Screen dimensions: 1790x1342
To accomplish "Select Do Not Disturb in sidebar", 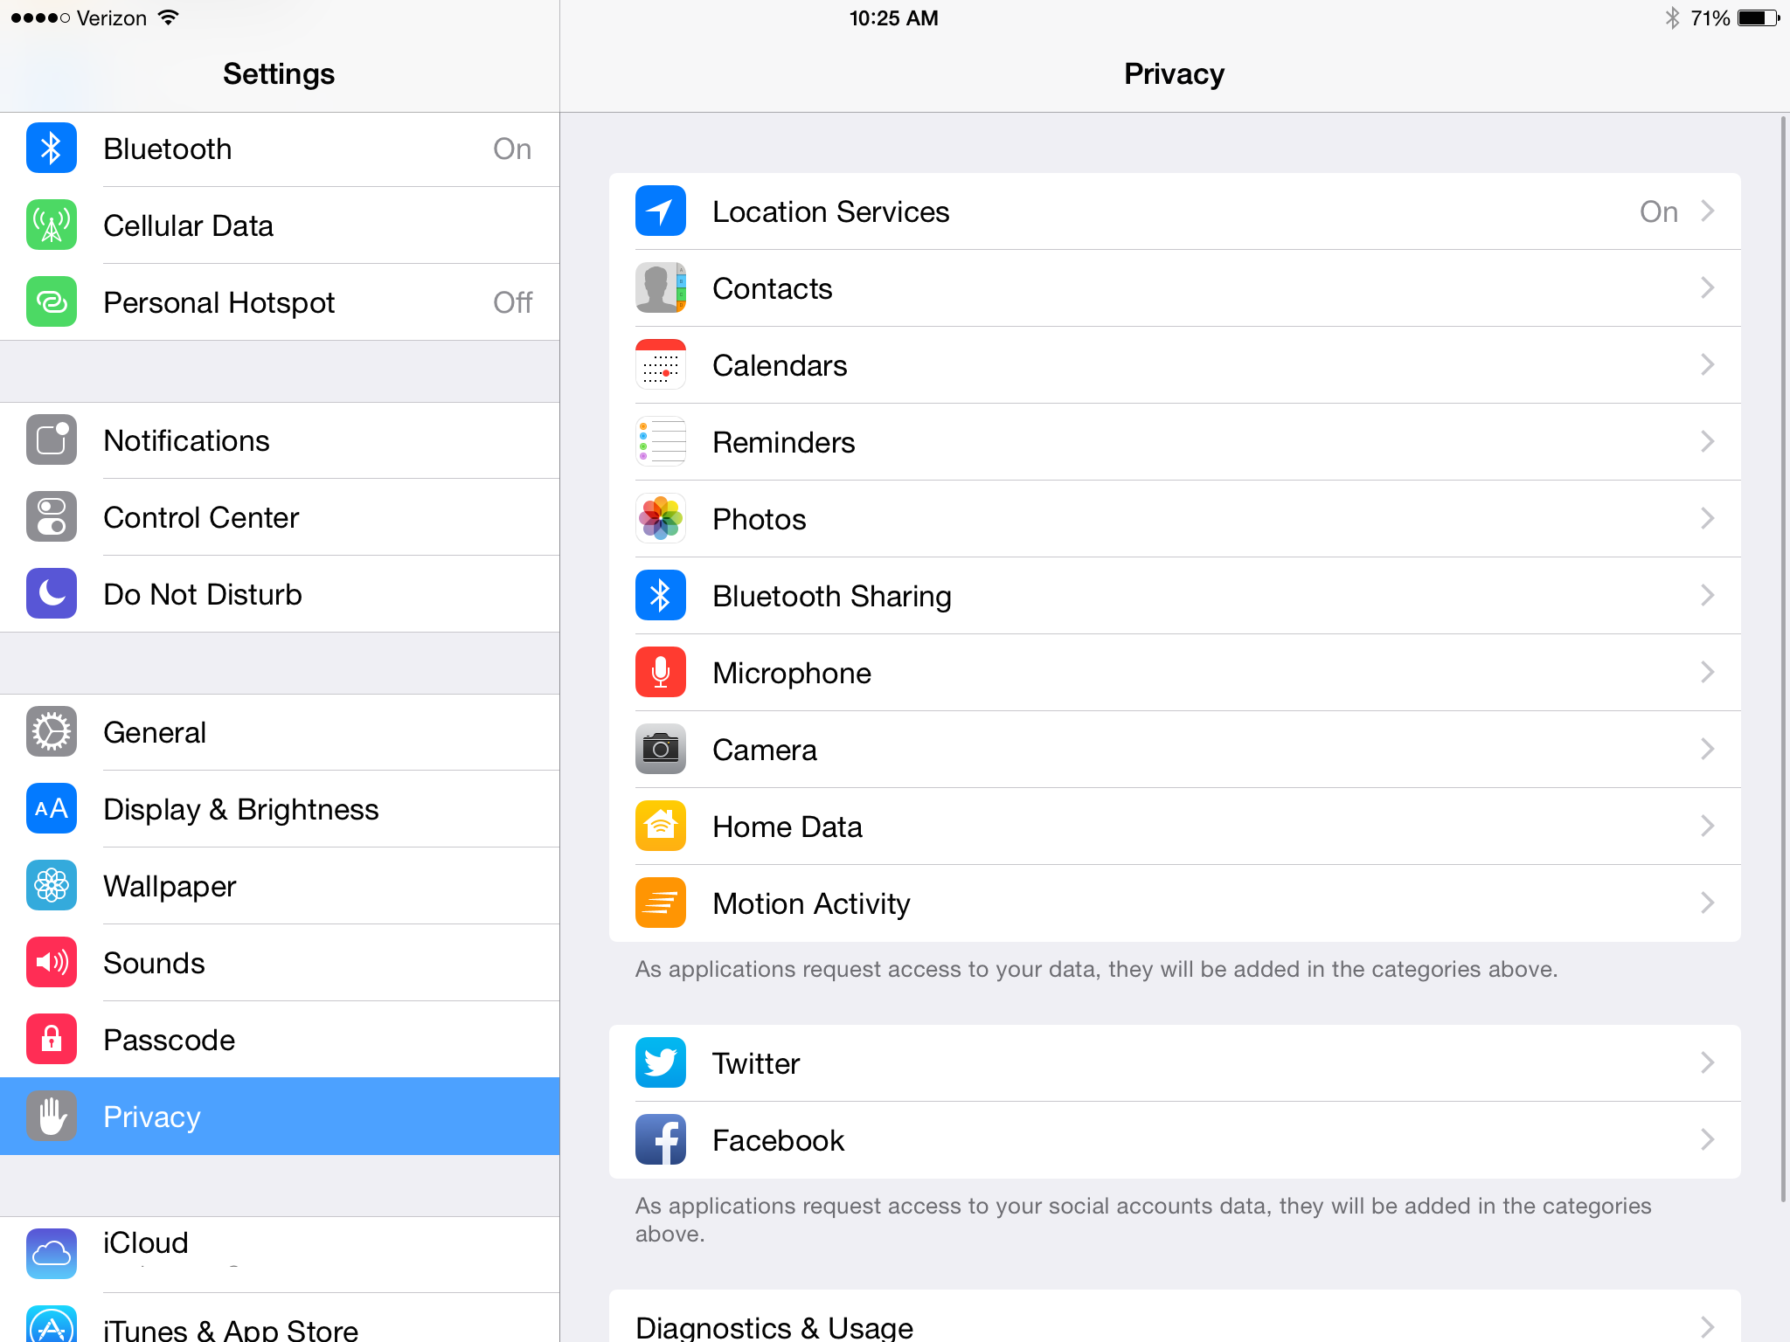I will (x=280, y=594).
